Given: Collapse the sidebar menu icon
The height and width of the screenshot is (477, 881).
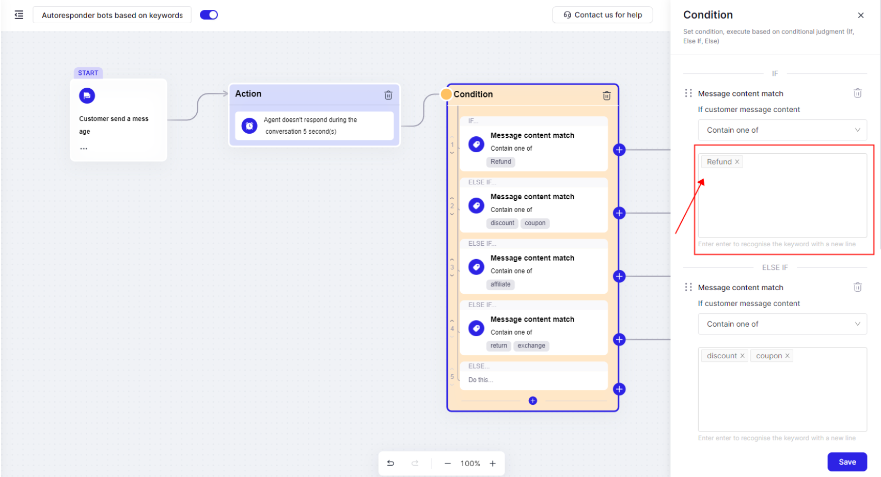Looking at the screenshot, I should pyautogui.click(x=19, y=15).
